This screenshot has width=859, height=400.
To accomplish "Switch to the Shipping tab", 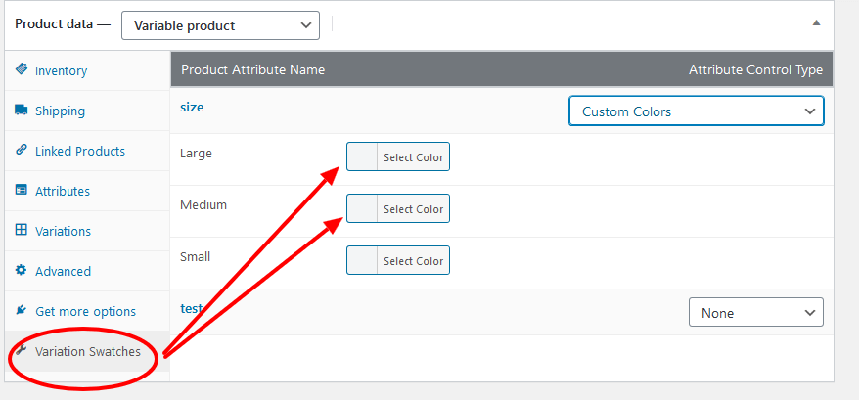I will point(60,111).
